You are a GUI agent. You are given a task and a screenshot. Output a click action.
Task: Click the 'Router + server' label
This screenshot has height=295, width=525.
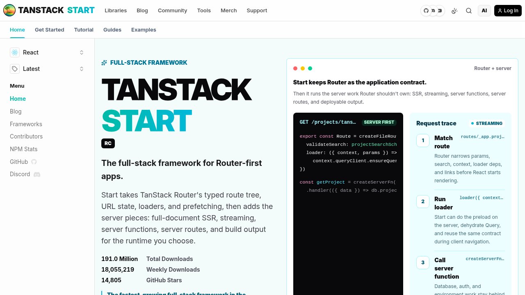tap(493, 68)
